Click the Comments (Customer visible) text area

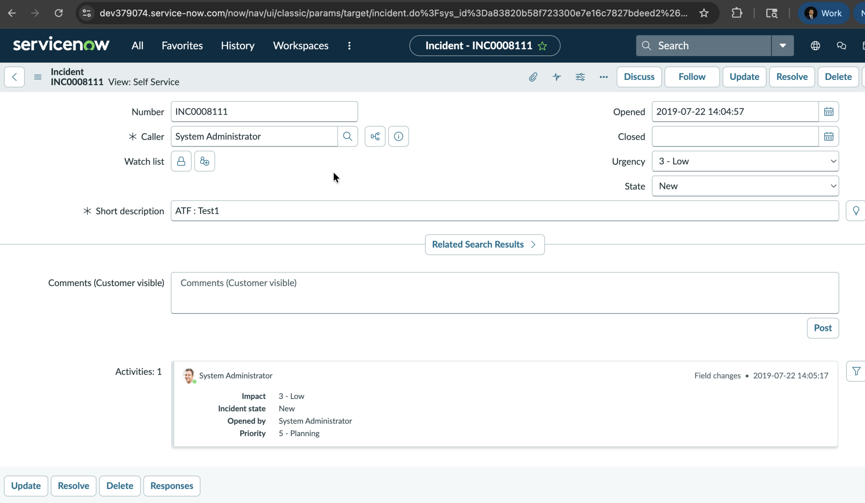click(x=505, y=293)
